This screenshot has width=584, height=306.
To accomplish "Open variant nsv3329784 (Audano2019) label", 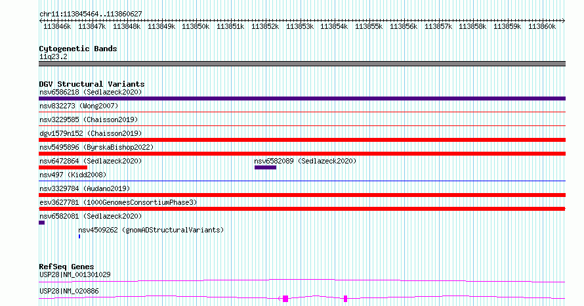I will [x=85, y=188].
